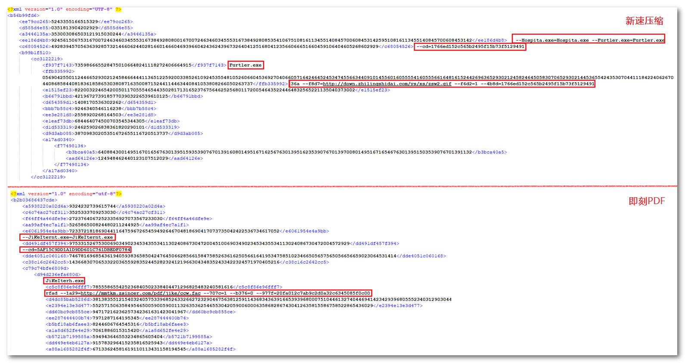This screenshot has height=363, width=685.
Task: Click the value 915783296415235816525943
Action: pos(127,343)
